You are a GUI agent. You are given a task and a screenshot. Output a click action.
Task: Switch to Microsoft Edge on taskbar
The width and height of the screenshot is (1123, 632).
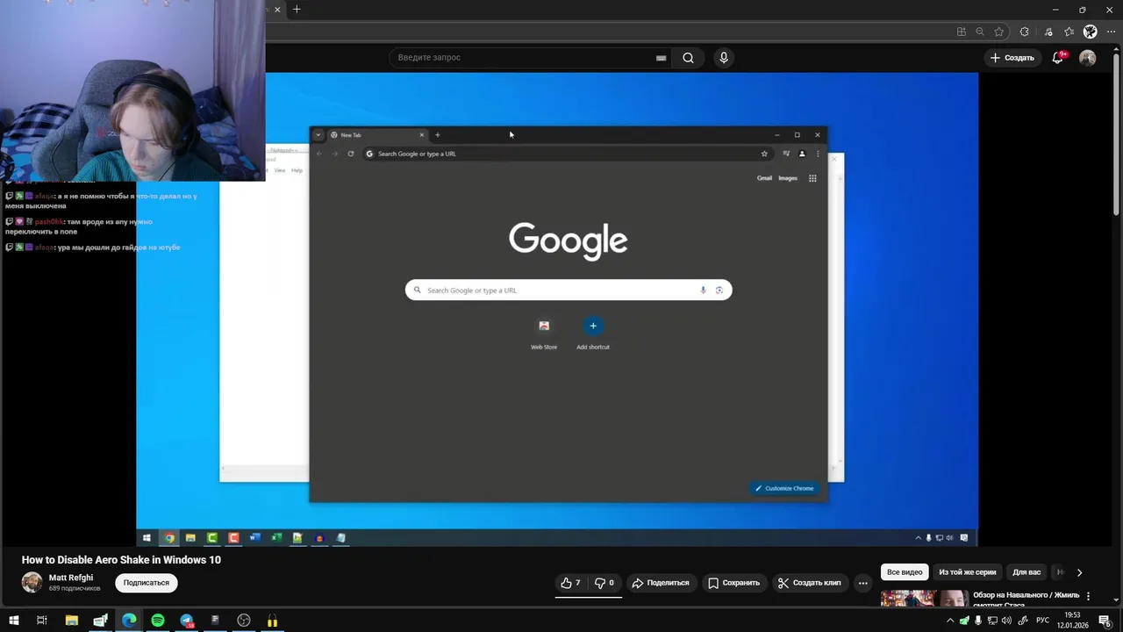click(x=129, y=621)
